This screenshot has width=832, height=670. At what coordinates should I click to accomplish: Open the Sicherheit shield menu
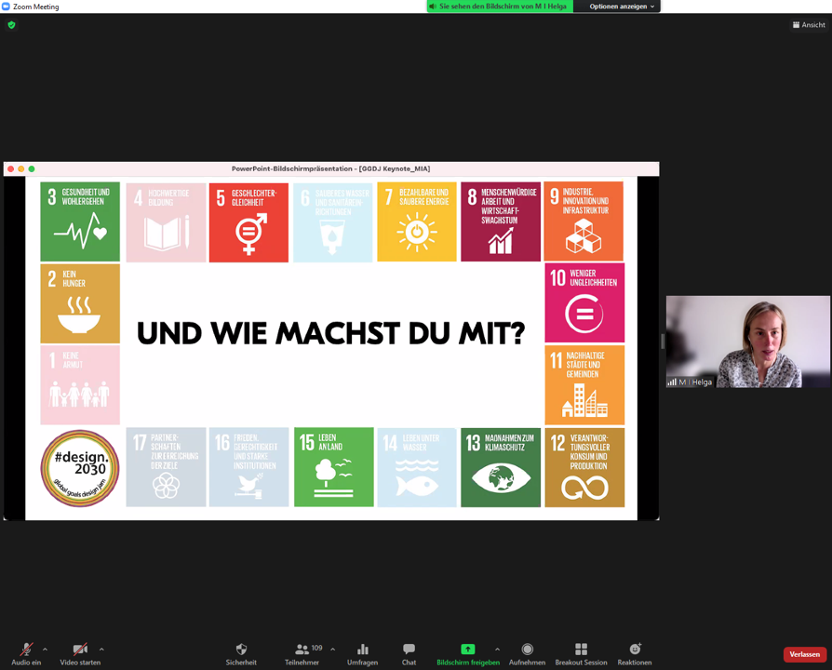coord(241,649)
